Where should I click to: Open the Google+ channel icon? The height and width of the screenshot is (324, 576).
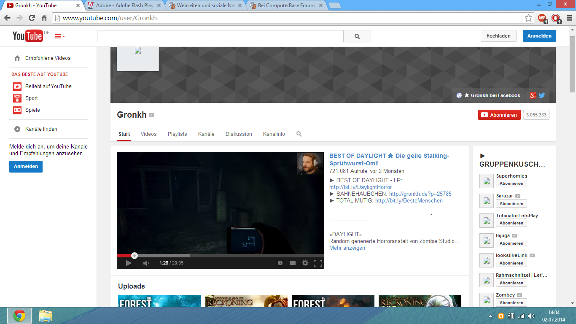coord(533,95)
